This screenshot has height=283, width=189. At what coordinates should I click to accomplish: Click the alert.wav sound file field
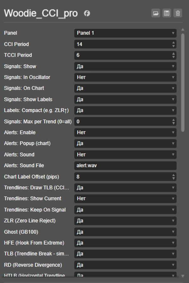[x=125, y=165]
